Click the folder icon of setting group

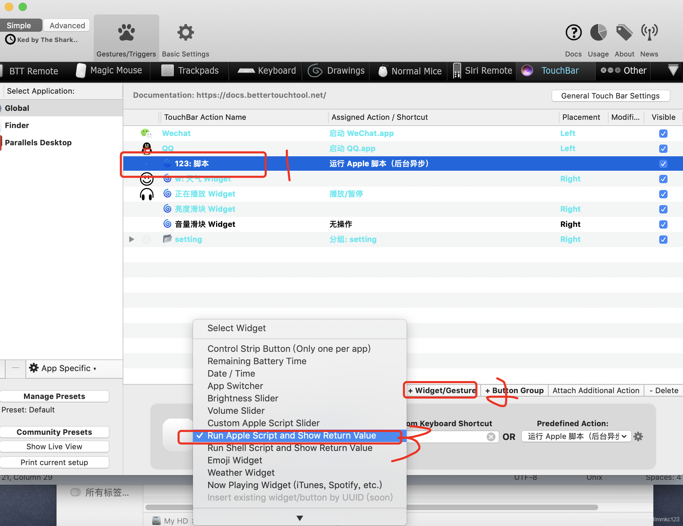tap(167, 239)
